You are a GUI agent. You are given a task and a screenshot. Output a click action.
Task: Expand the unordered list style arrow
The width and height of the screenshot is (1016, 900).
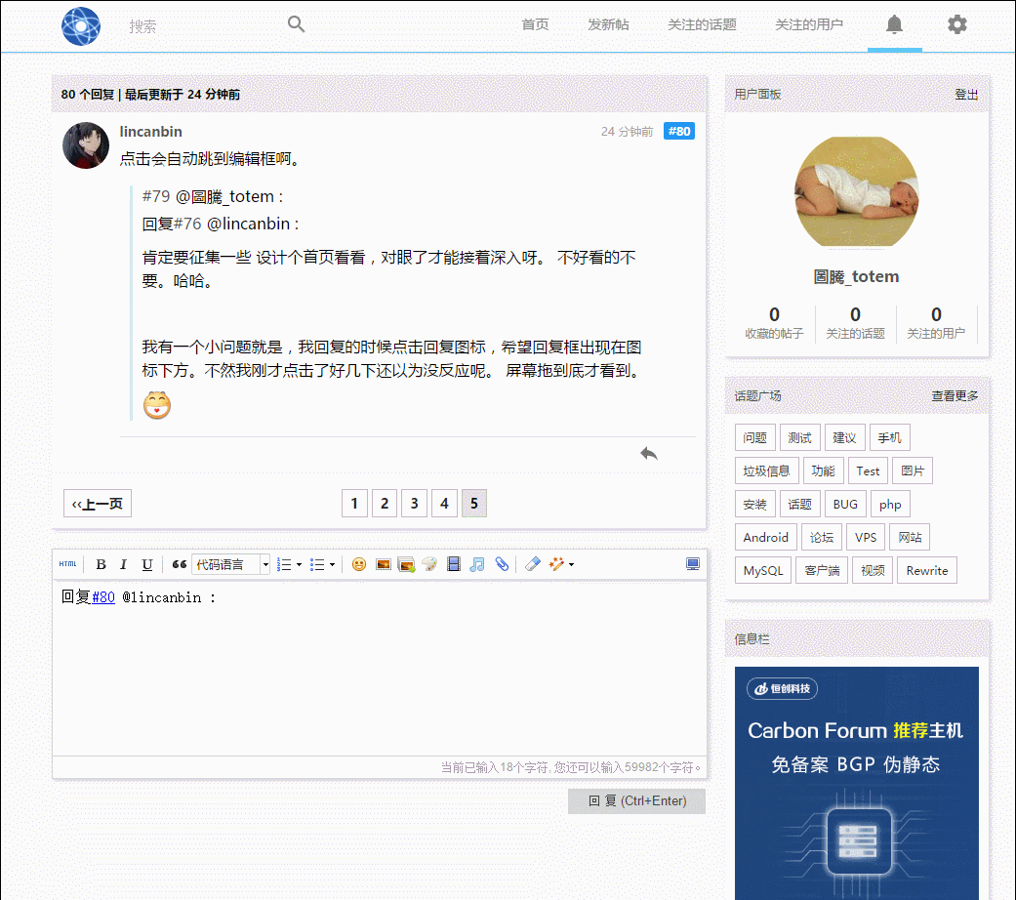[333, 564]
